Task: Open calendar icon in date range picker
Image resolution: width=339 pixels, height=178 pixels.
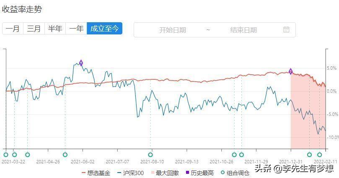Action: pyautogui.click(x=287, y=30)
